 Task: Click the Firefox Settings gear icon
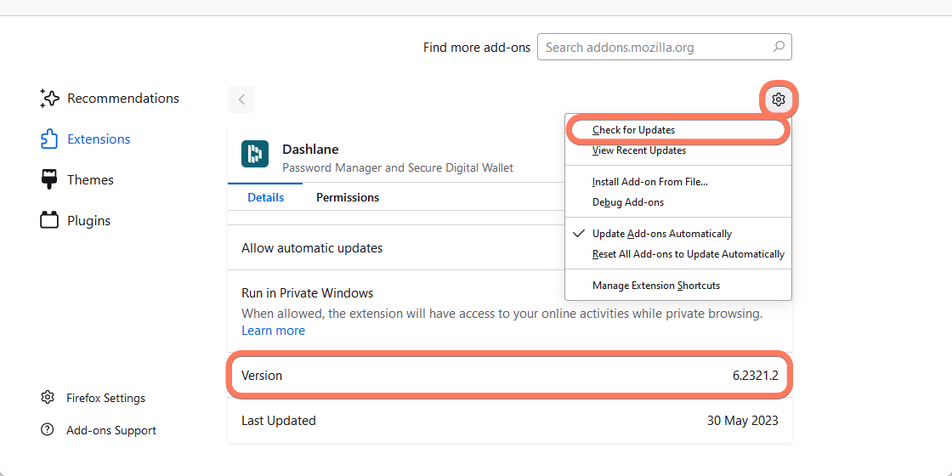(x=48, y=398)
